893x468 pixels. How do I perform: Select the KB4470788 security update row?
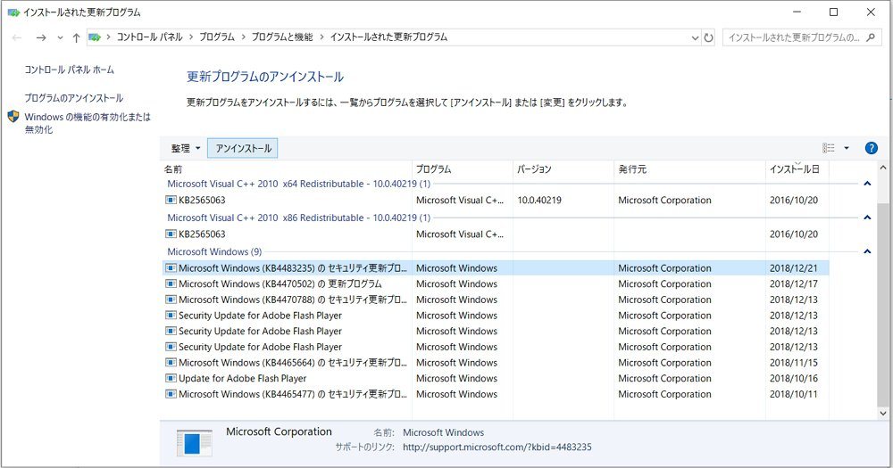pyautogui.click(x=496, y=300)
